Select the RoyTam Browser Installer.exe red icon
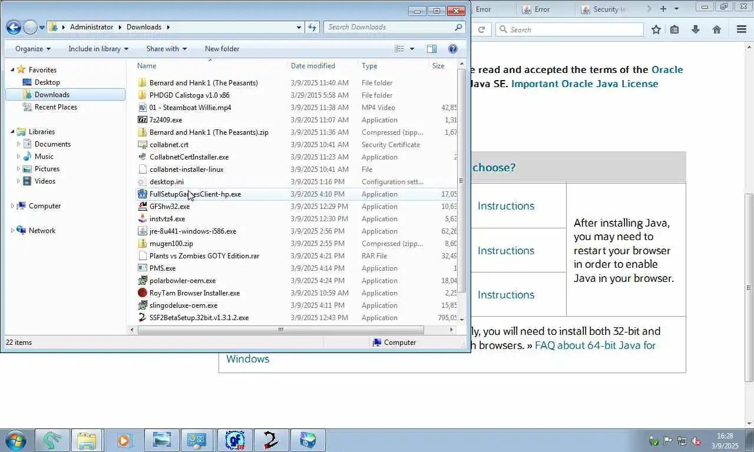Viewport: 754px width, 452px height. pyautogui.click(x=142, y=293)
